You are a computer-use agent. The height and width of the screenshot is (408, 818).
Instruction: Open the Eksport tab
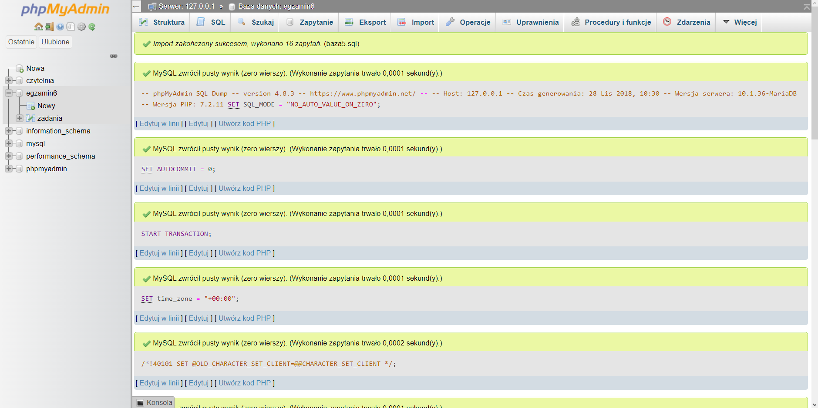365,22
